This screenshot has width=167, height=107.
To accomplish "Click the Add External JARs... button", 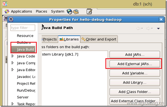I will point(135,64).
